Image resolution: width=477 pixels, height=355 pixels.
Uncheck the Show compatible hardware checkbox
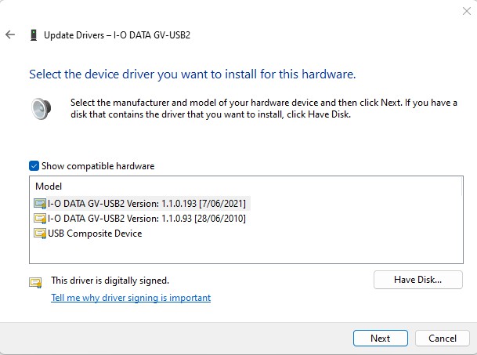click(34, 166)
